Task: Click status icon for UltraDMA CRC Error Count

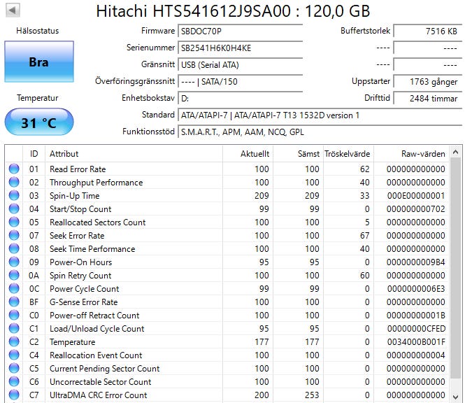Action: 14,395
